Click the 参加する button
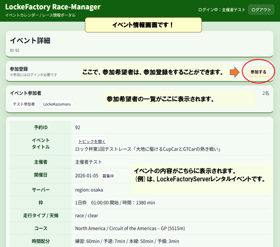This screenshot has width=280, height=247. click(x=258, y=72)
